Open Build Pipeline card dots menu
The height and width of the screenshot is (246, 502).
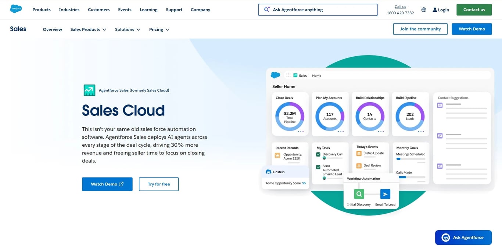pos(421,131)
